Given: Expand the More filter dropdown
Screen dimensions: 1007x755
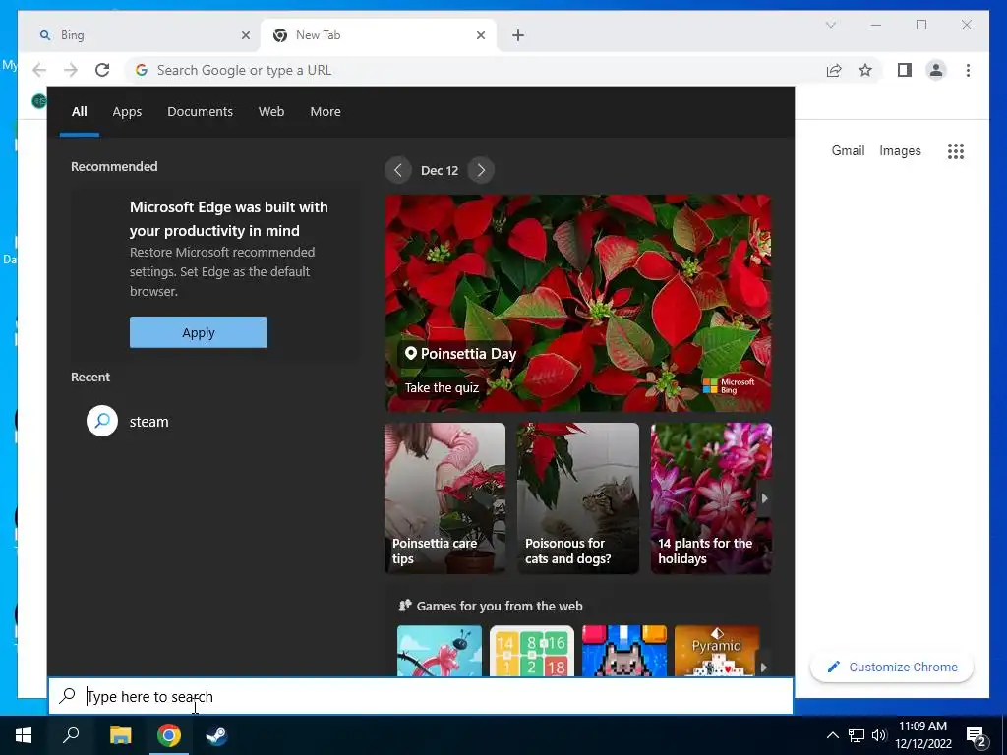Looking at the screenshot, I should [x=326, y=112].
